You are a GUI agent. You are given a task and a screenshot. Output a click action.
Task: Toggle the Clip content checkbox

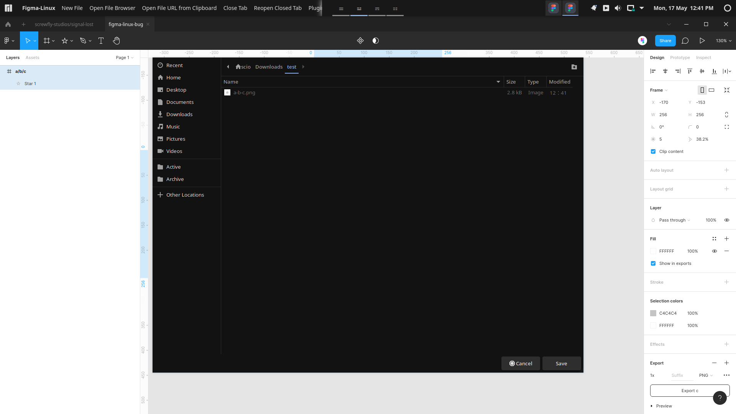[653, 151]
